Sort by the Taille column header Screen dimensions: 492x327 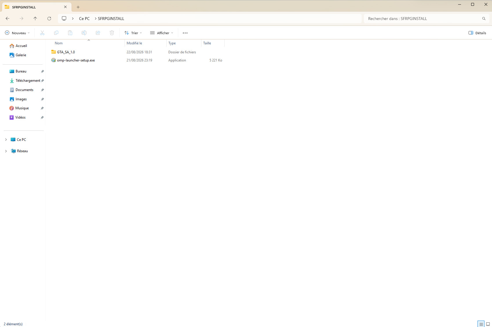point(207,43)
